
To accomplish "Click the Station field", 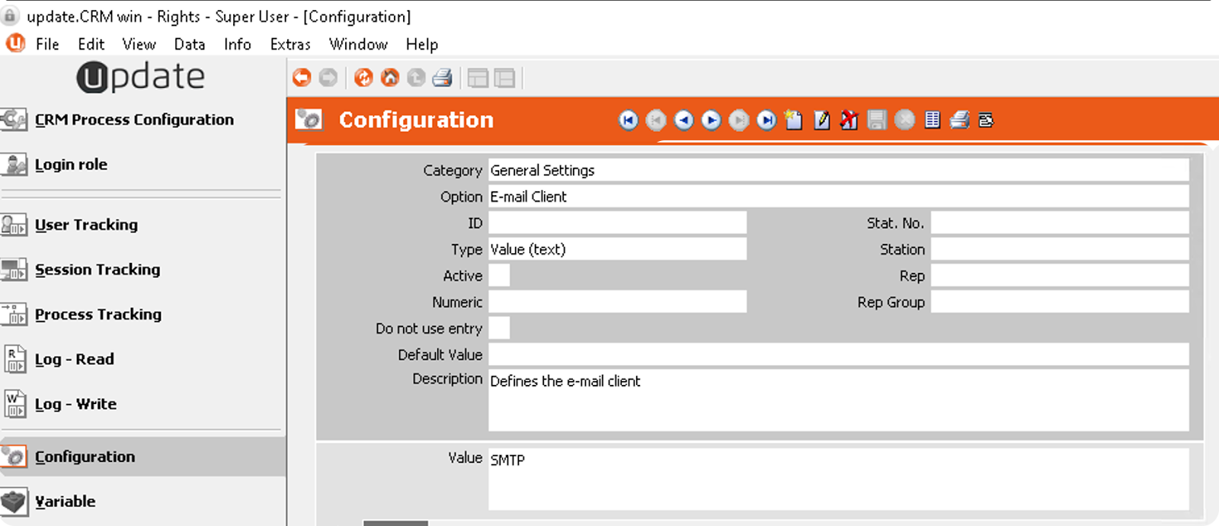I will [x=1060, y=249].
